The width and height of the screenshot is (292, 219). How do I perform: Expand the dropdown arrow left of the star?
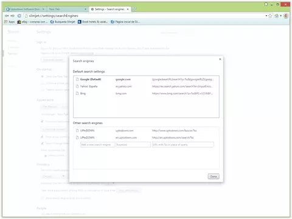coord(266,16)
